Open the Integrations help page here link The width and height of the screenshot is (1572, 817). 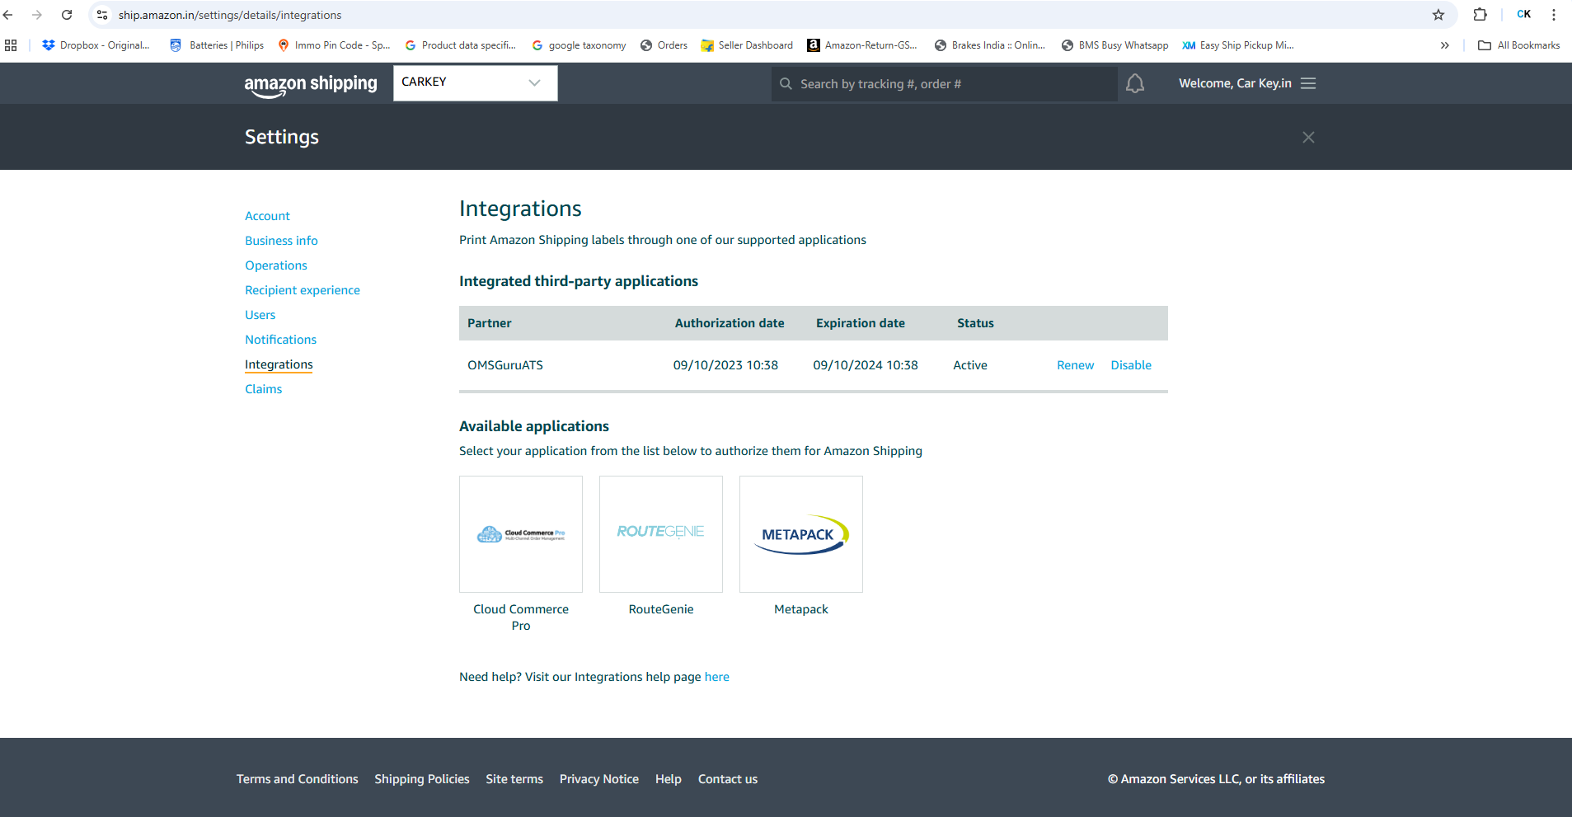pos(716,677)
